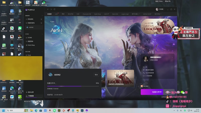Collapse the 我的游戏 sidebar section
201x113 pixels.
[42, 16]
